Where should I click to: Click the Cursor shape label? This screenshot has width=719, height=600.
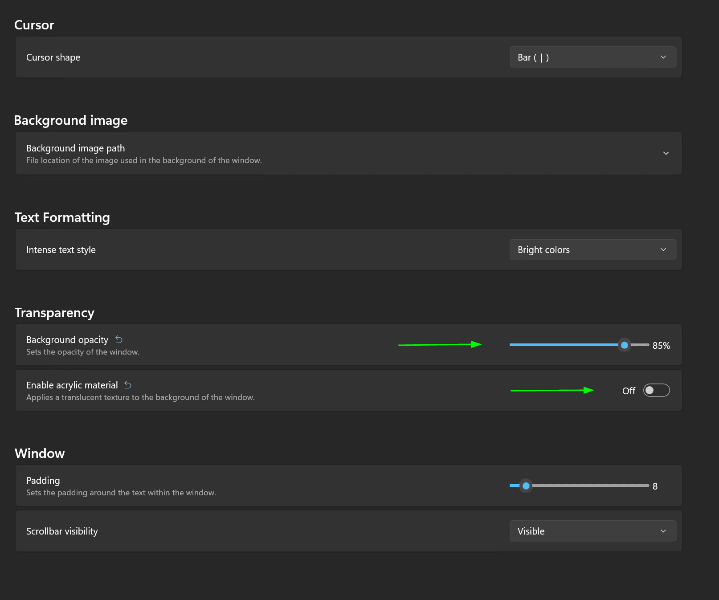pyautogui.click(x=53, y=57)
